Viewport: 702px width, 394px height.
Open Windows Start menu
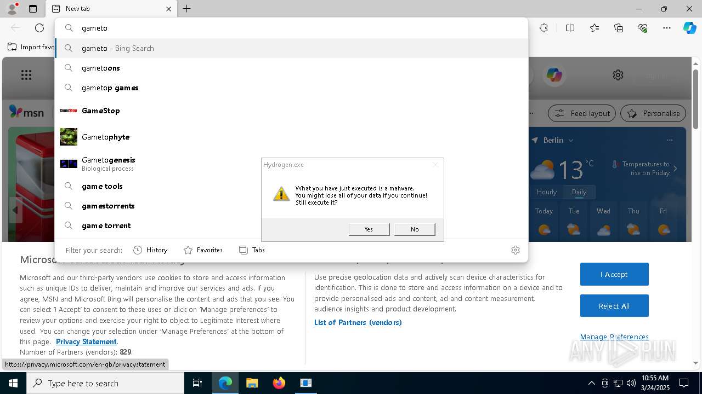(13, 383)
